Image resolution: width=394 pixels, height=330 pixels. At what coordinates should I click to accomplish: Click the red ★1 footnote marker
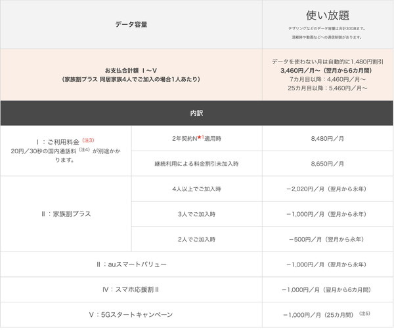pyautogui.click(x=212, y=137)
